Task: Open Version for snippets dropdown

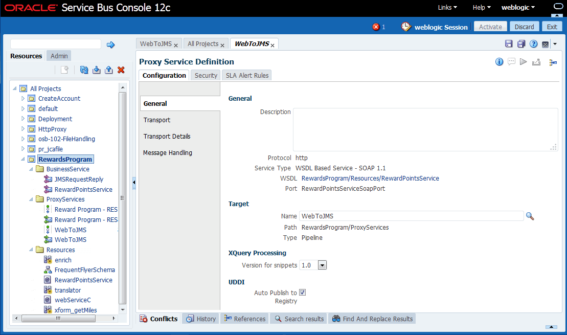Action: tap(322, 265)
